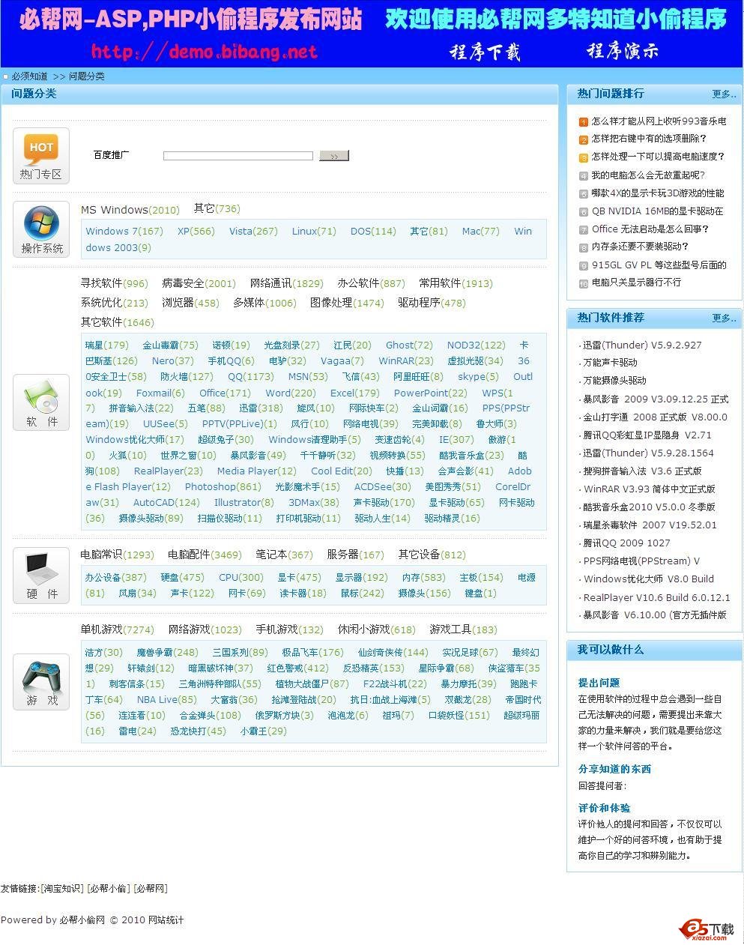Open NOD32(122) software link
This screenshot has width=744, height=945.
pyautogui.click(x=477, y=345)
